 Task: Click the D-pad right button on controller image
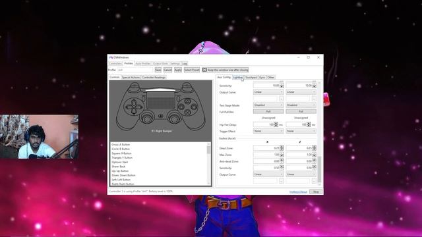click(x=138, y=107)
